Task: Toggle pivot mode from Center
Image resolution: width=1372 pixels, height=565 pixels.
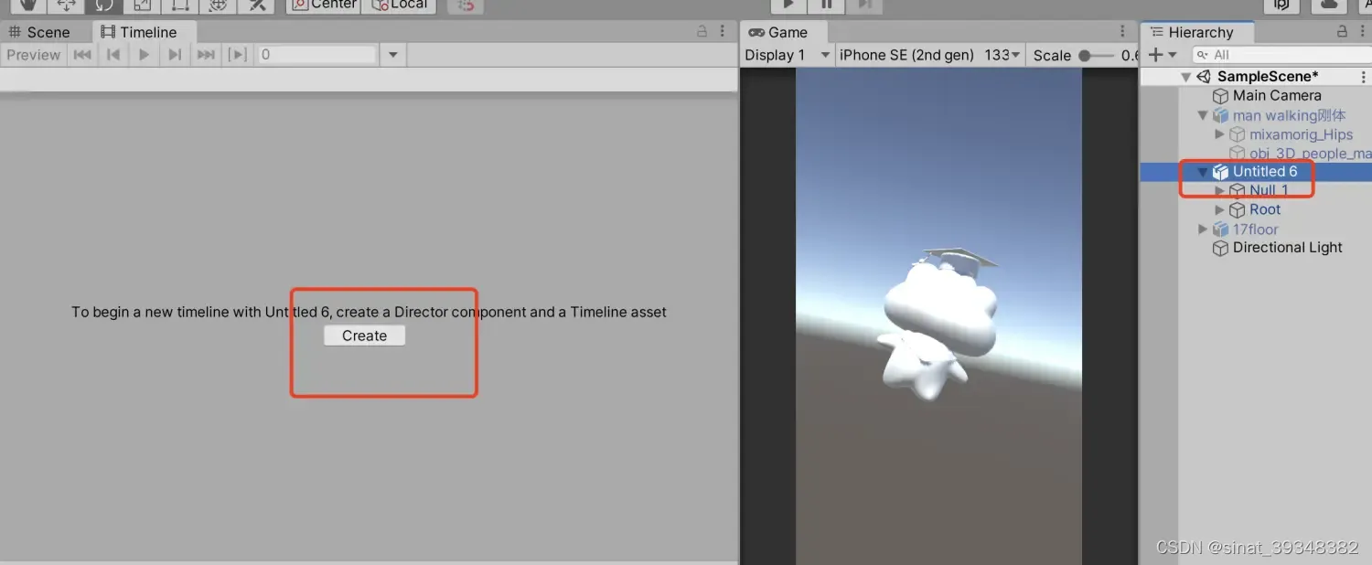Action: tap(322, 5)
